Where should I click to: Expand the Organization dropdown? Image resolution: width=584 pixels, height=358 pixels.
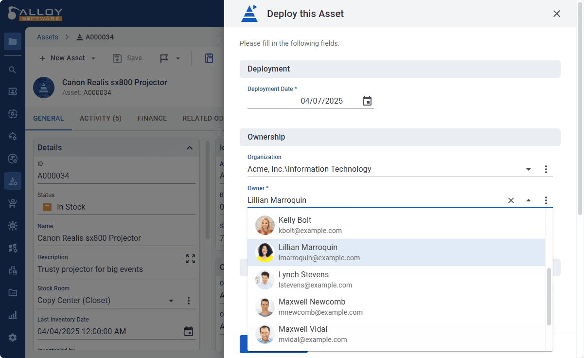click(x=529, y=169)
